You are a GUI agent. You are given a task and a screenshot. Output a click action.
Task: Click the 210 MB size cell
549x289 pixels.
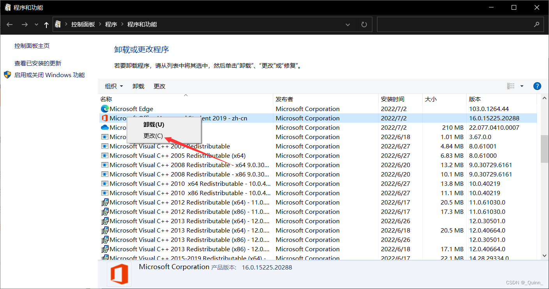point(453,127)
